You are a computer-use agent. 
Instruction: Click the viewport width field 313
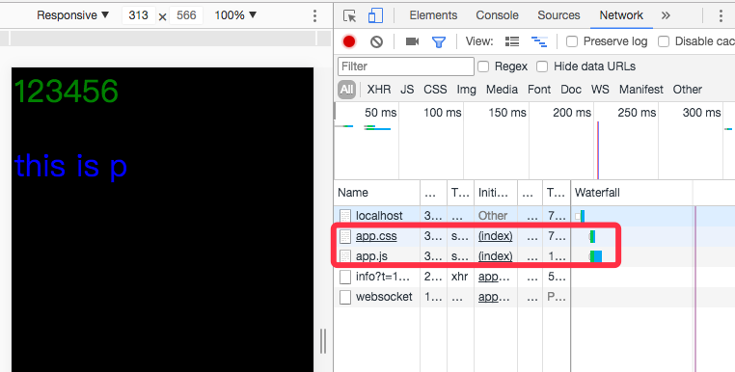pyautogui.click(x=139, y=16)
